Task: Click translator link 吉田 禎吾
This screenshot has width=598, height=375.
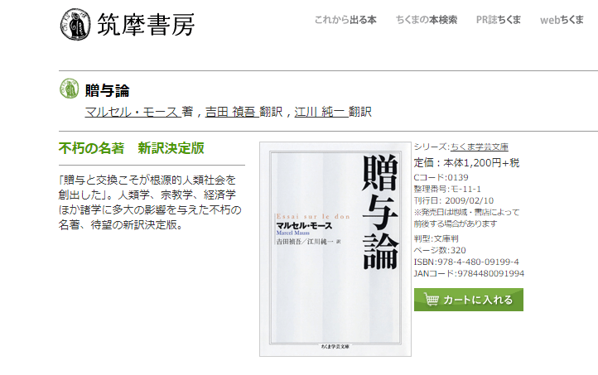Action: point(232,112)
